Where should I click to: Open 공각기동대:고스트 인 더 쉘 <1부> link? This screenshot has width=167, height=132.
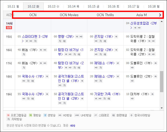pos(71,79)
